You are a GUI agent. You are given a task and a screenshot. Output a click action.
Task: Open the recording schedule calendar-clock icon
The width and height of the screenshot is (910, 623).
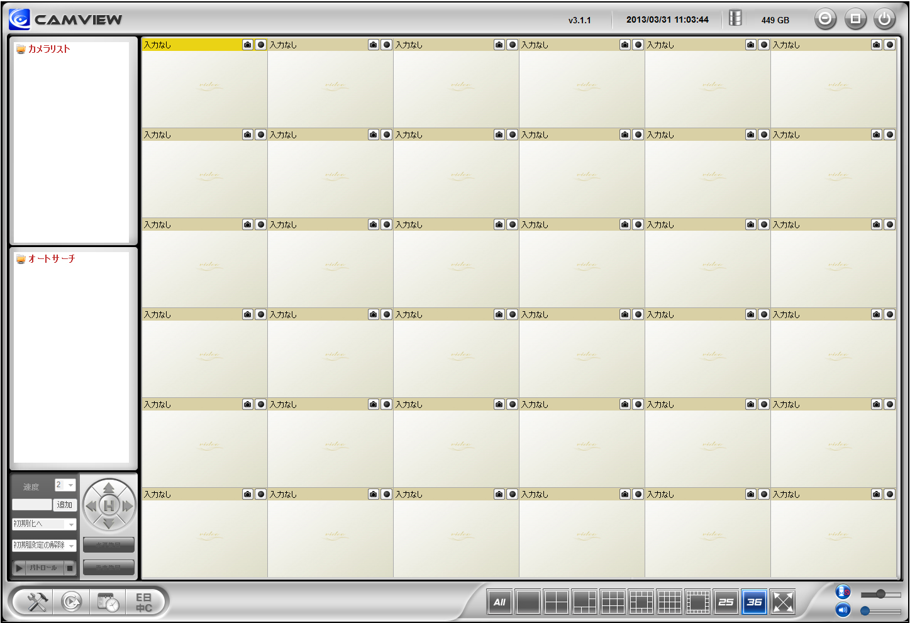click(x=108, y=602)
